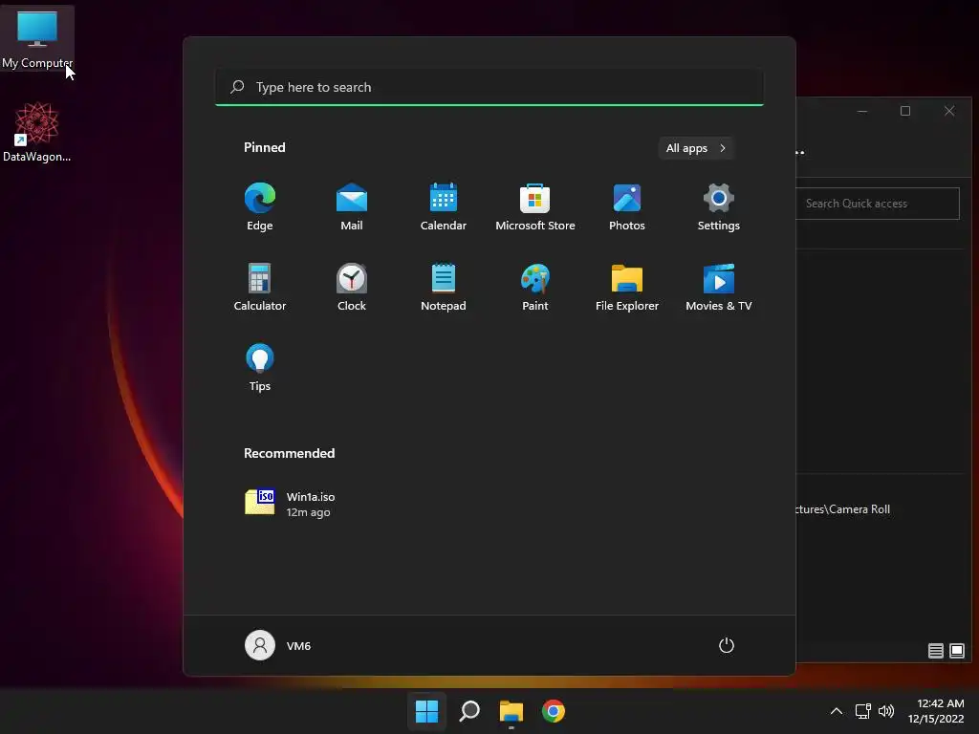Open the recommended Win1a.iso file
This screenshot has width=979, height=734.
point(291,503)
